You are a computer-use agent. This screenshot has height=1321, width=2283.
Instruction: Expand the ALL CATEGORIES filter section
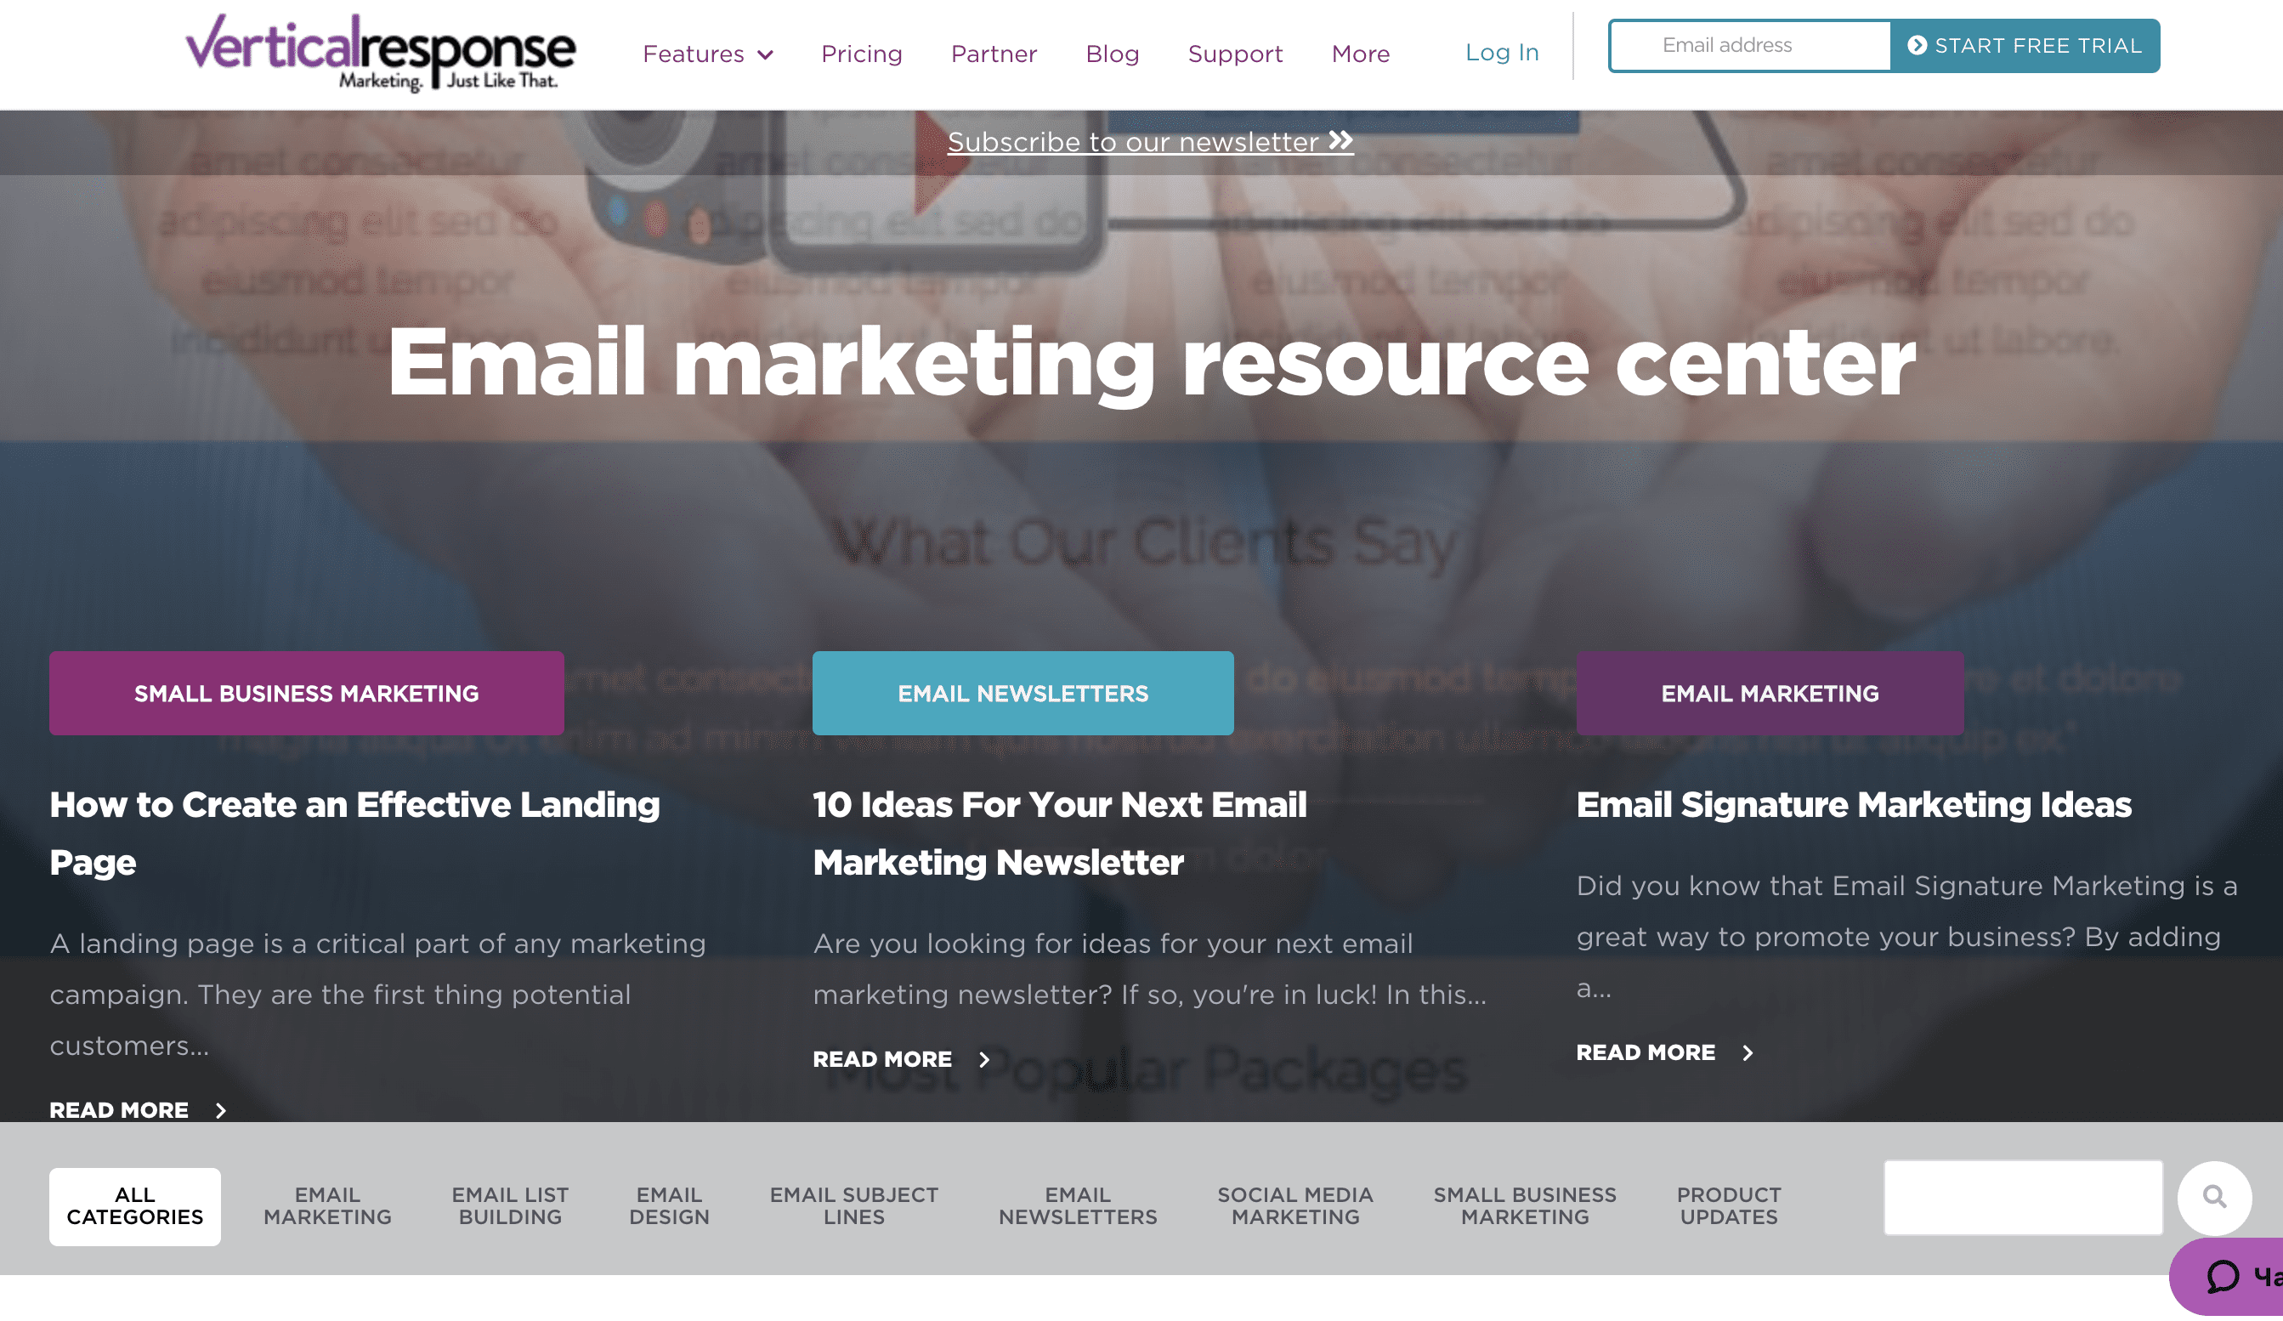click(133, 1206)
